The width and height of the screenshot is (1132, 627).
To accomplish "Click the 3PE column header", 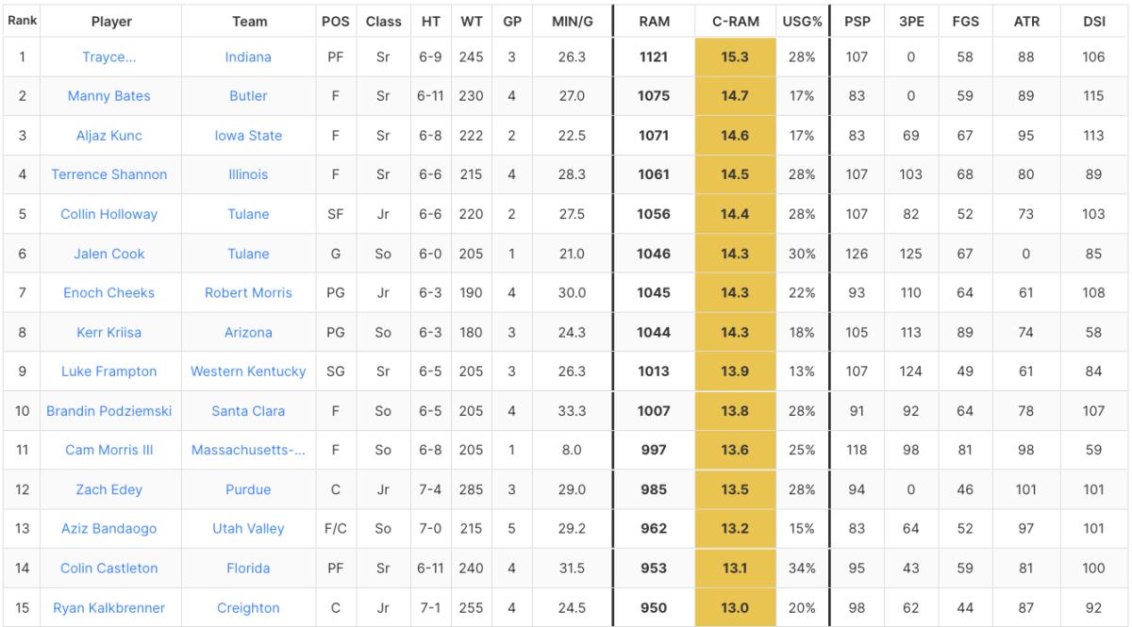I will point(911,22).
